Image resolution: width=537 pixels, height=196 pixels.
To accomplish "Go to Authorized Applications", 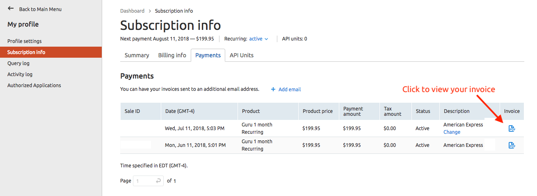I will [34, 85].
